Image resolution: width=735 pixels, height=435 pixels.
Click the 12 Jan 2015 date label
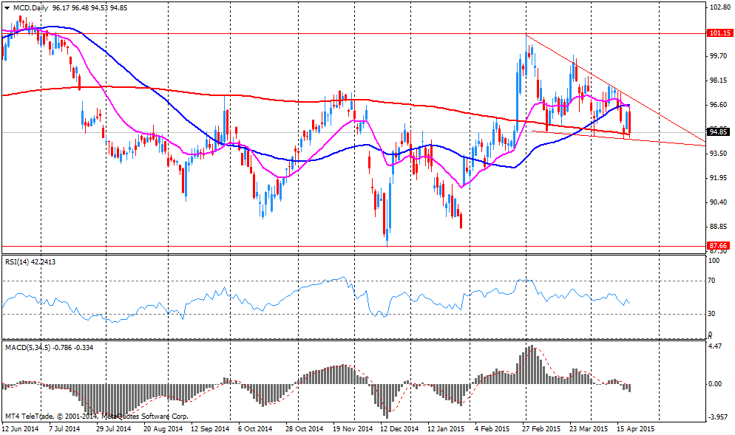(x=446, y=428)
